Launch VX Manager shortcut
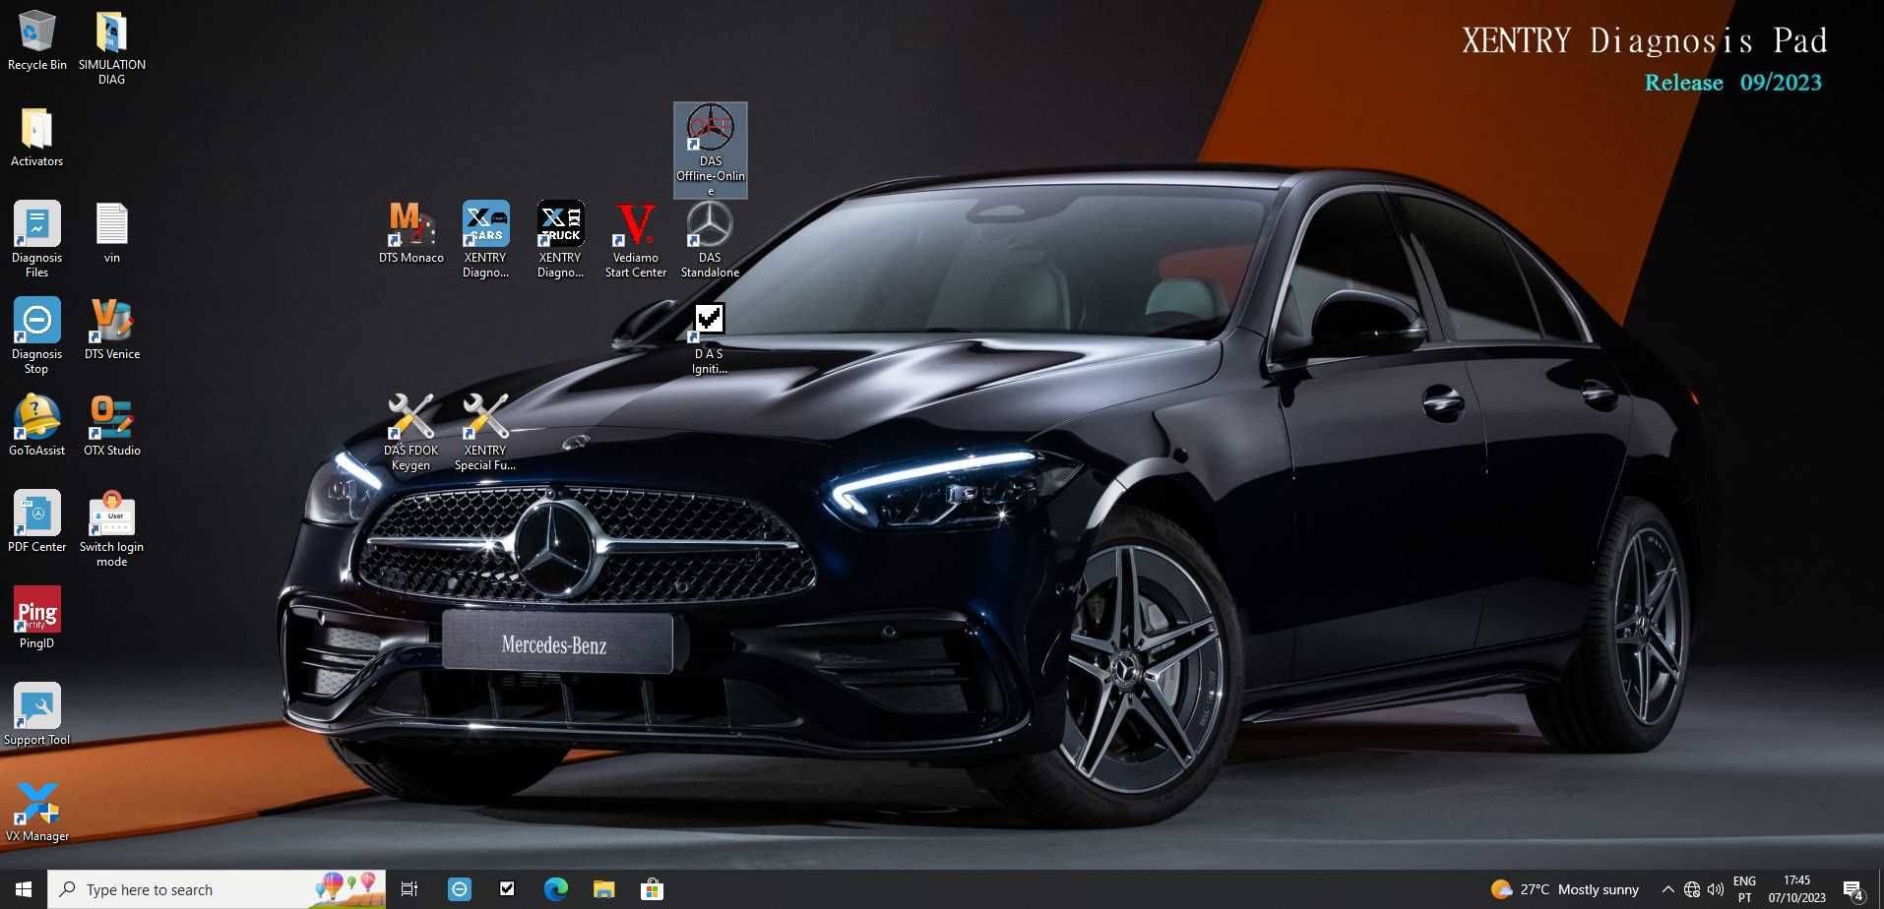This screenshot has height=909, width=1884. (x=37, y=811)
